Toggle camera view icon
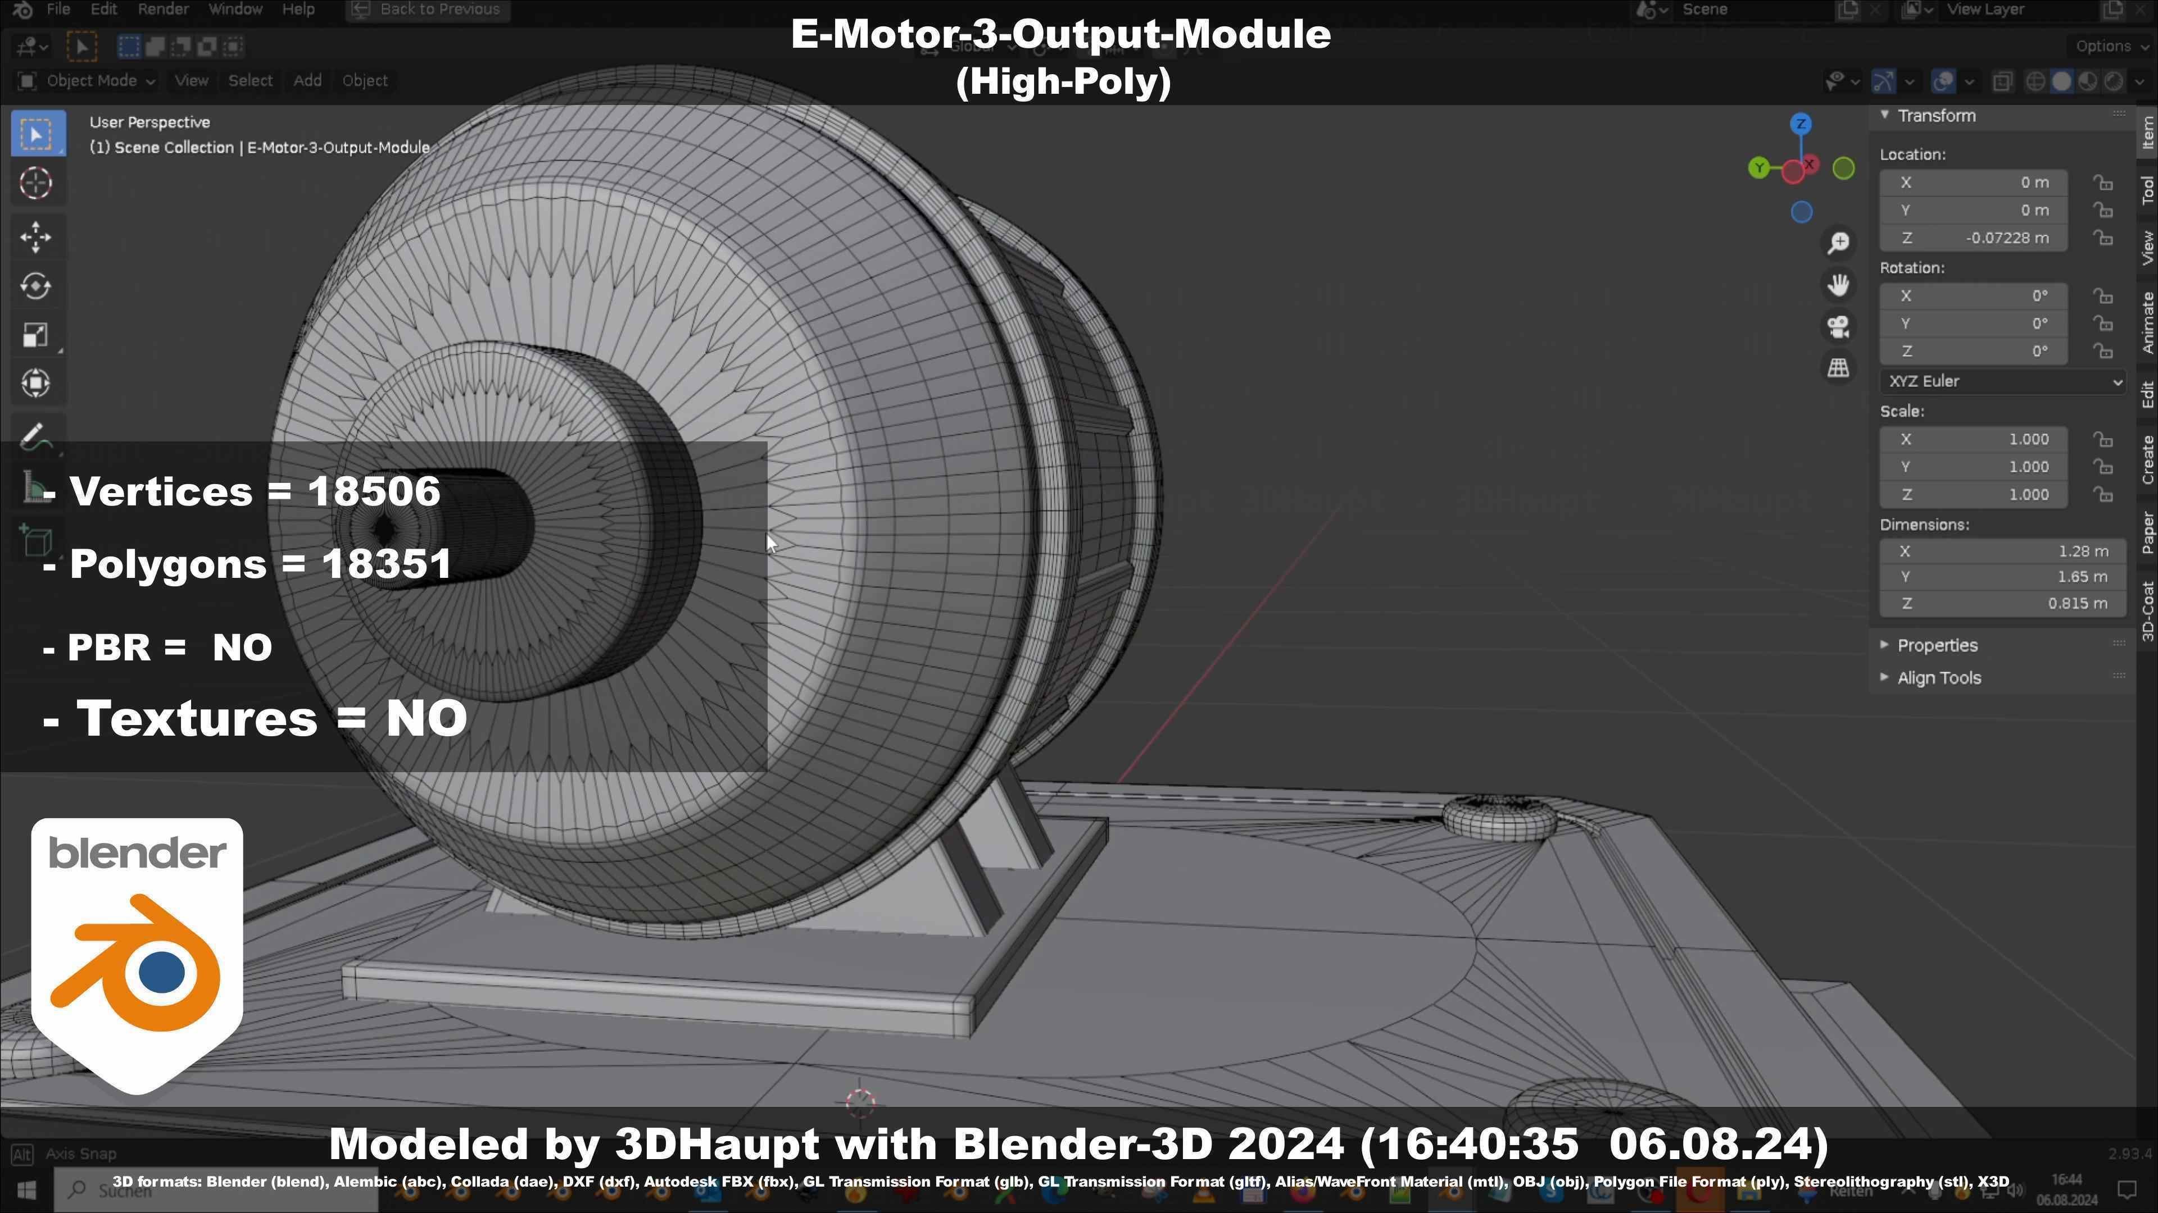Image resolution: width=2158 pixels, height=1213 pixels. tap(1839, 326)
